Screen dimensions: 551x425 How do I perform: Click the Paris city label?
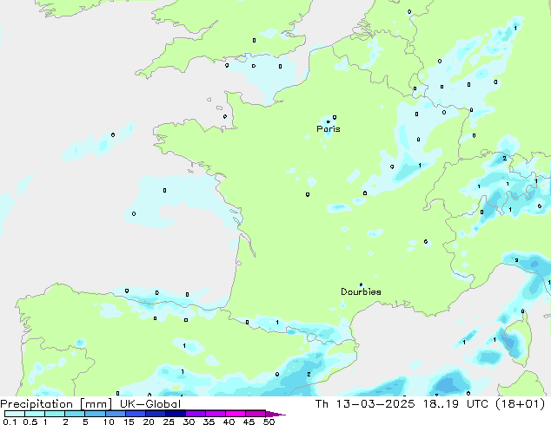click(329, 128)
